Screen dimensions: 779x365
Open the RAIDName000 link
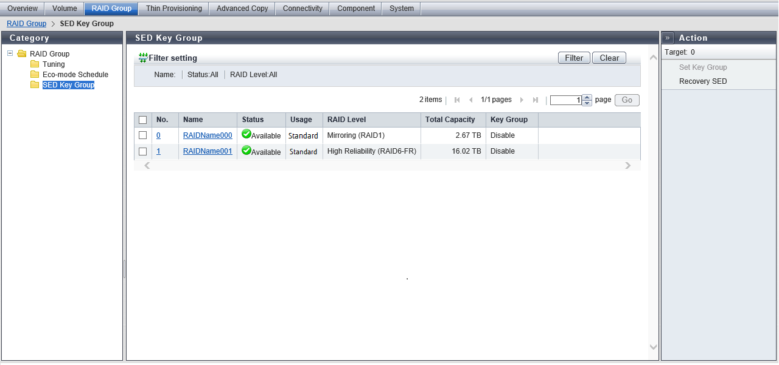click(x=208, y=135)
